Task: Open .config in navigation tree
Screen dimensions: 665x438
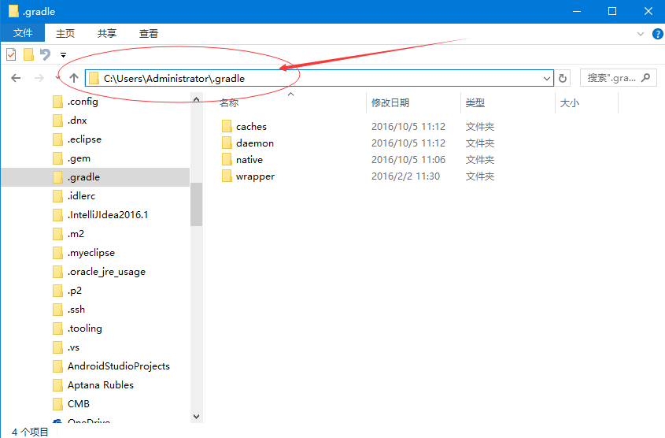Action: pos(83,102)
